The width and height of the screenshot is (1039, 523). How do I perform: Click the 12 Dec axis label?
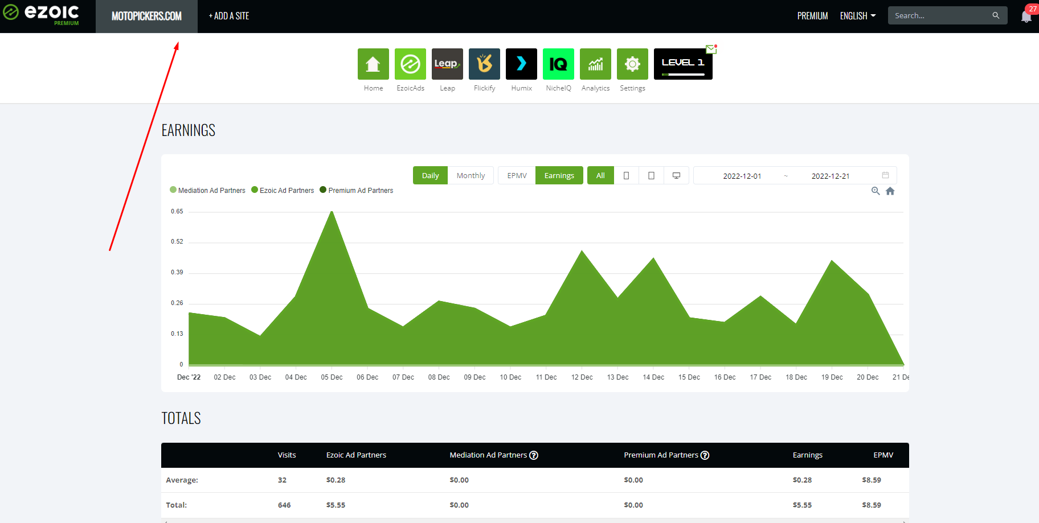pos(582,377)
